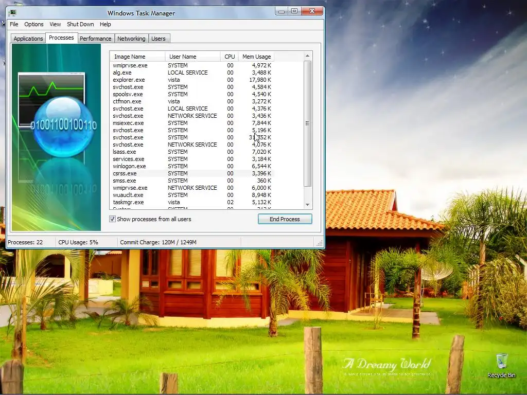Click the CPU Usage: 5% status entry

(78, 242)
